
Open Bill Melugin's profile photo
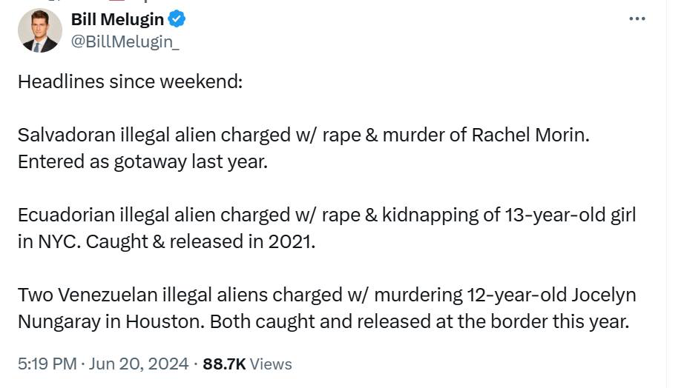(x=39, y=30)
